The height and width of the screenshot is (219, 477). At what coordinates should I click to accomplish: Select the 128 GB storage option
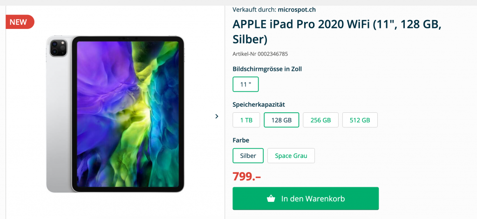pos(281,120)
